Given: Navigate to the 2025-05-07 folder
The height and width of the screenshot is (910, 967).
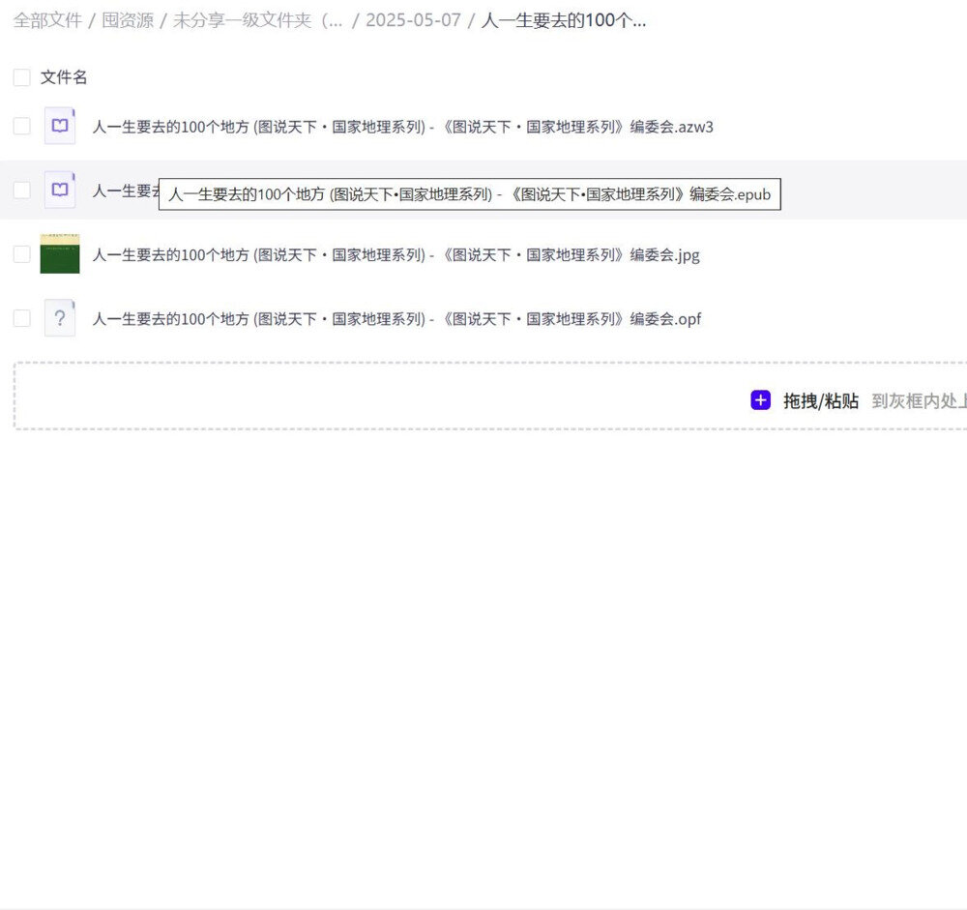Looking at the screenshot, I should point(415,19).
